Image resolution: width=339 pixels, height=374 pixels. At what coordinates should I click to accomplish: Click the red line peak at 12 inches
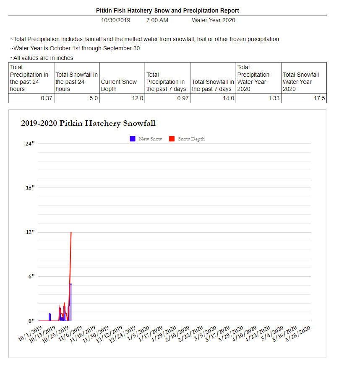coord(71,233)
